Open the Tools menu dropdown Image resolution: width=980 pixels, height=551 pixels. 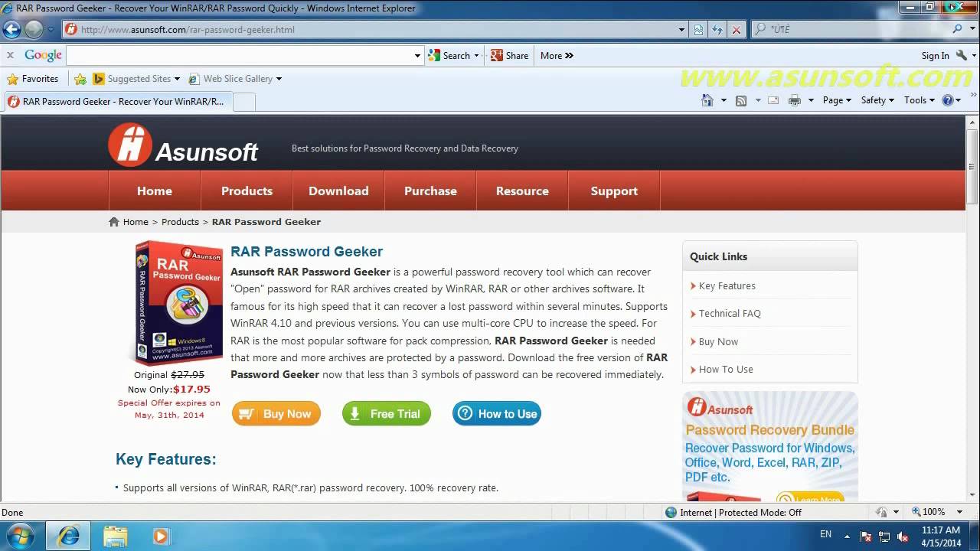tap(920, 100)
